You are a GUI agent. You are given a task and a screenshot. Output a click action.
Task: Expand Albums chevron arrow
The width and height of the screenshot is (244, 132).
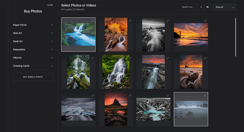pyautogui.click(x=52, y=58)
